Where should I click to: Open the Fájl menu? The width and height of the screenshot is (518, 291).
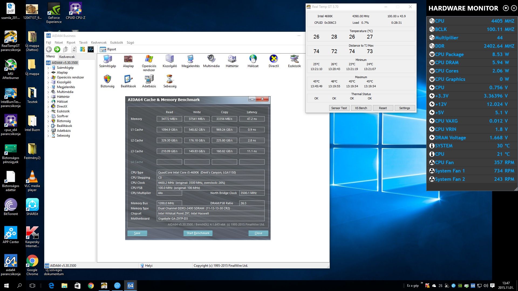point(49,43)
